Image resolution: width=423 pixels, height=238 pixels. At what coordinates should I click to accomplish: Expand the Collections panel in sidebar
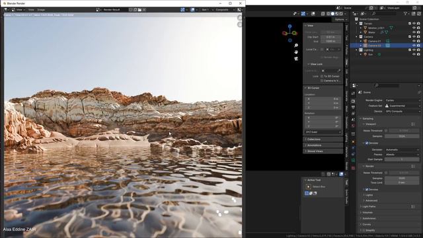(x=323, y=139)
